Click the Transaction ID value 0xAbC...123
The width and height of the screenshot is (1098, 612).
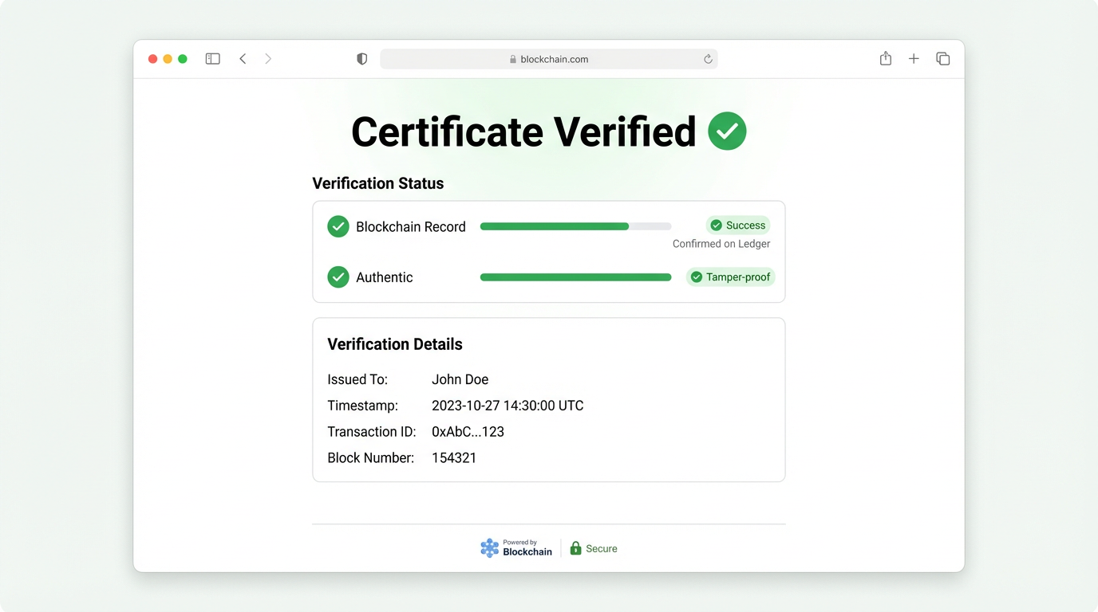468,431
